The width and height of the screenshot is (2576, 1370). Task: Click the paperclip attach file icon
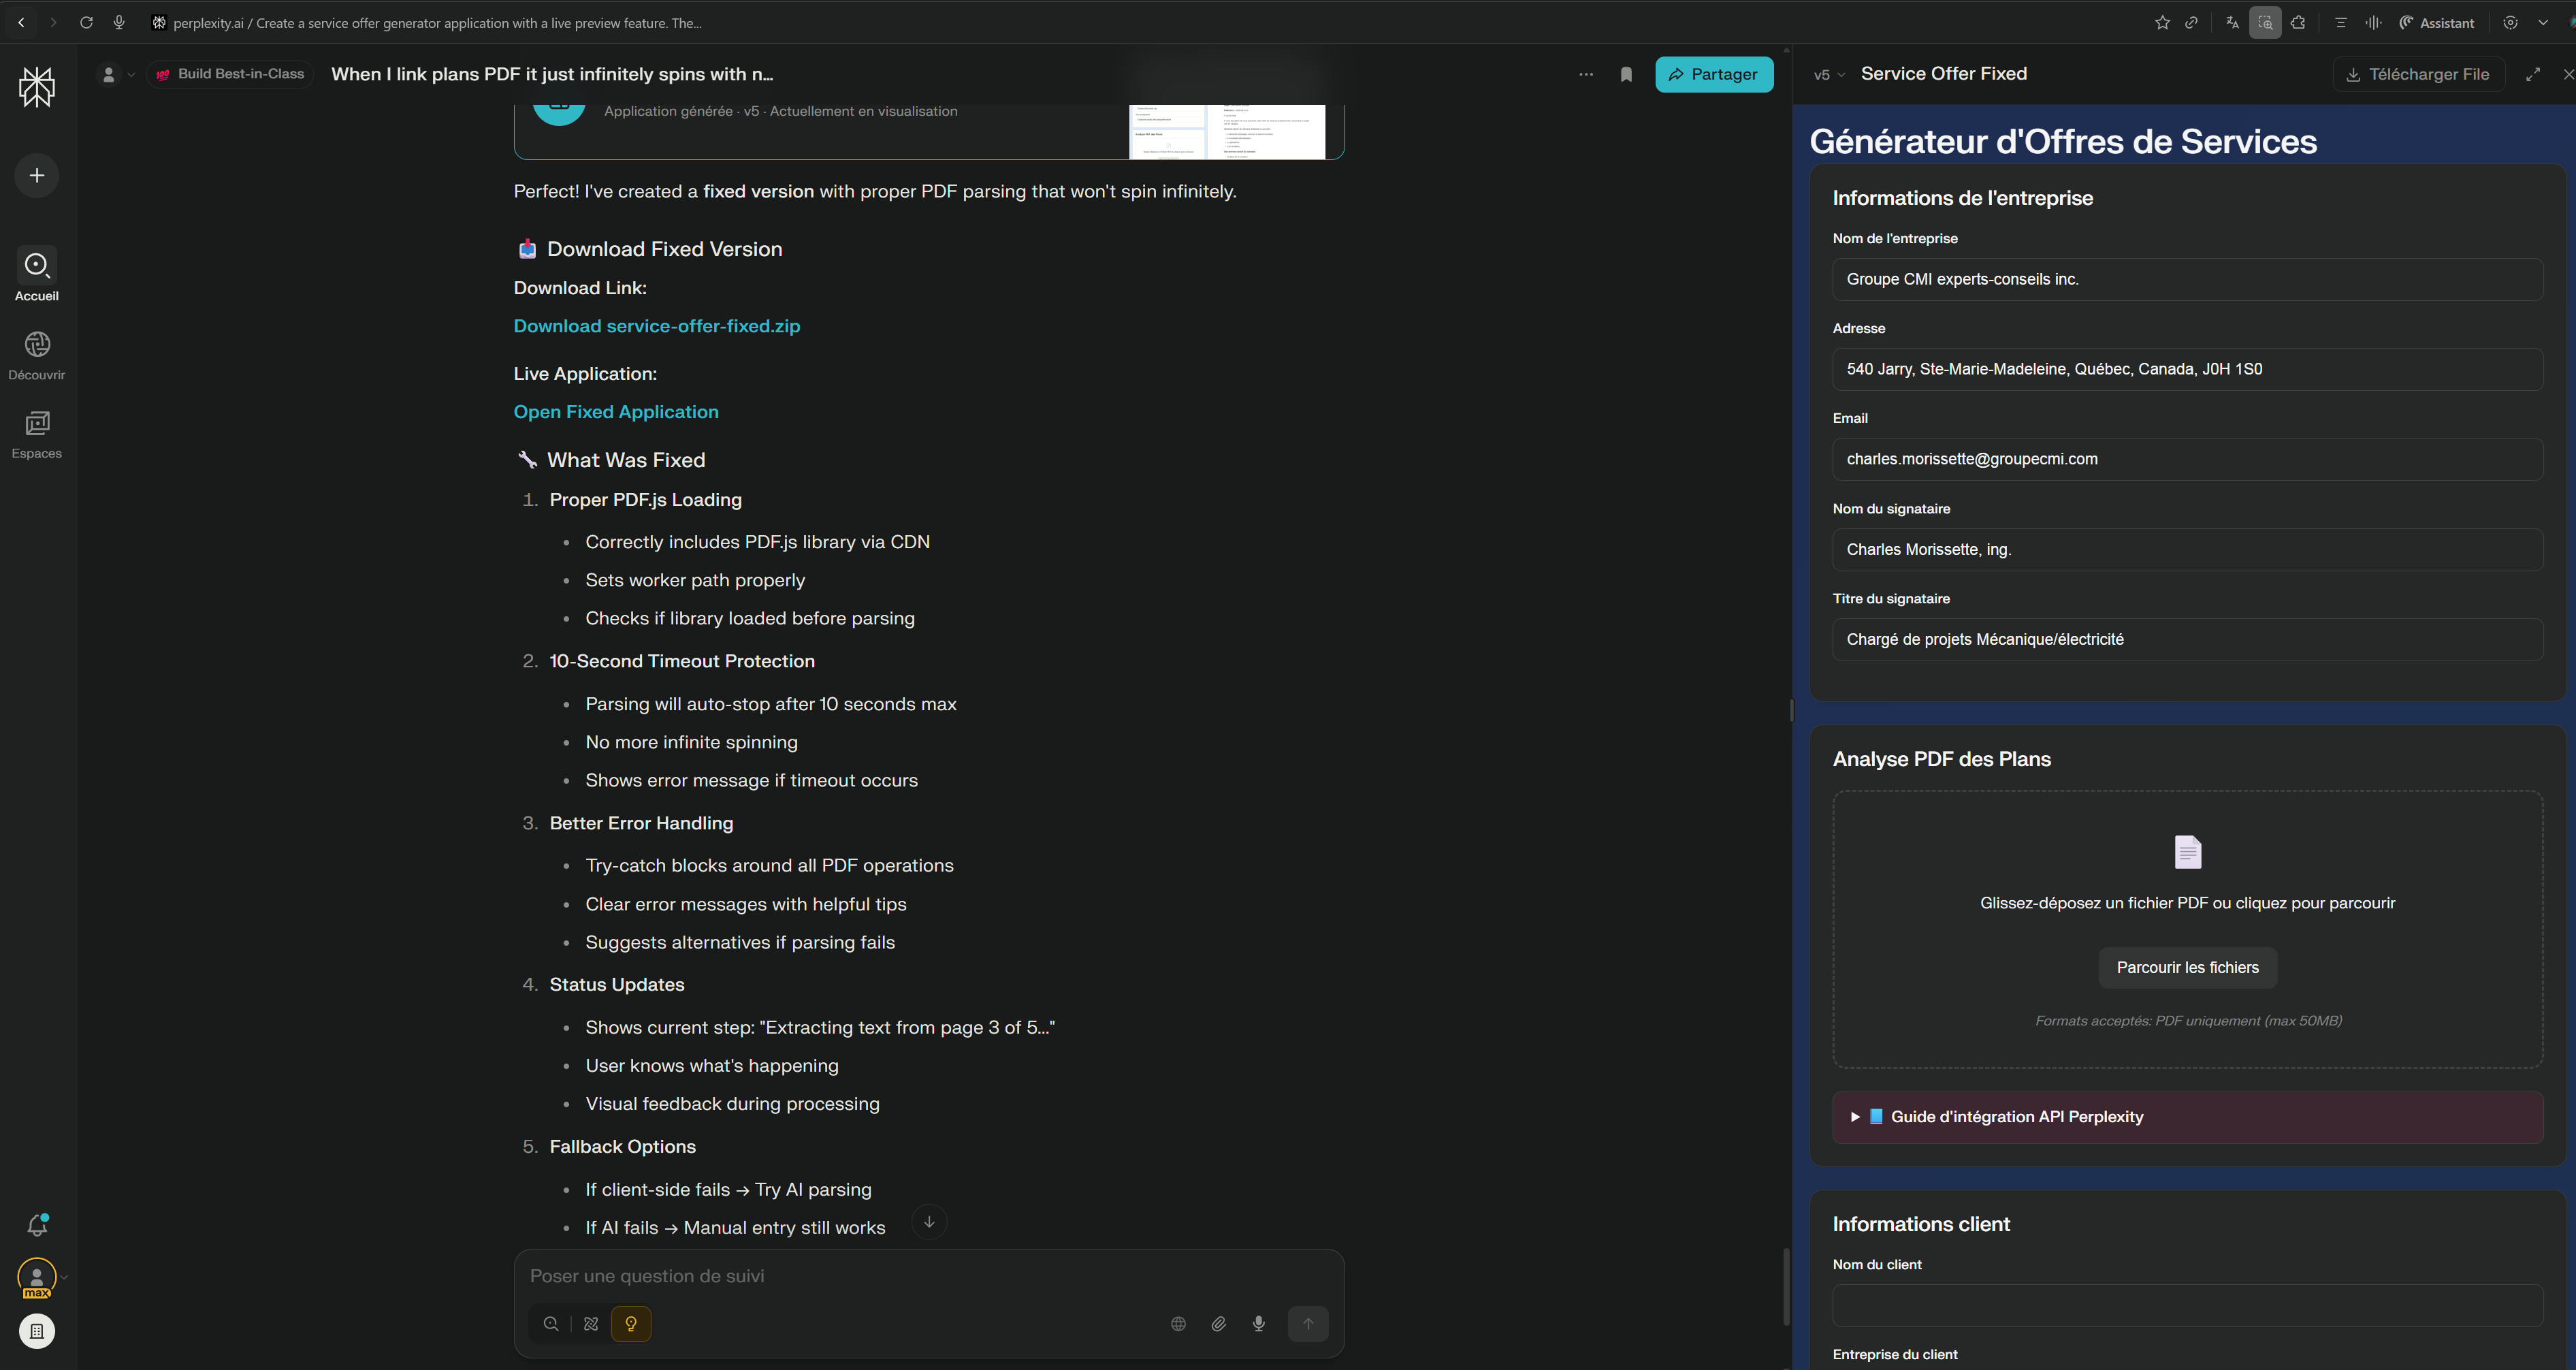pyautogui.click(x=1218, y=1324)
